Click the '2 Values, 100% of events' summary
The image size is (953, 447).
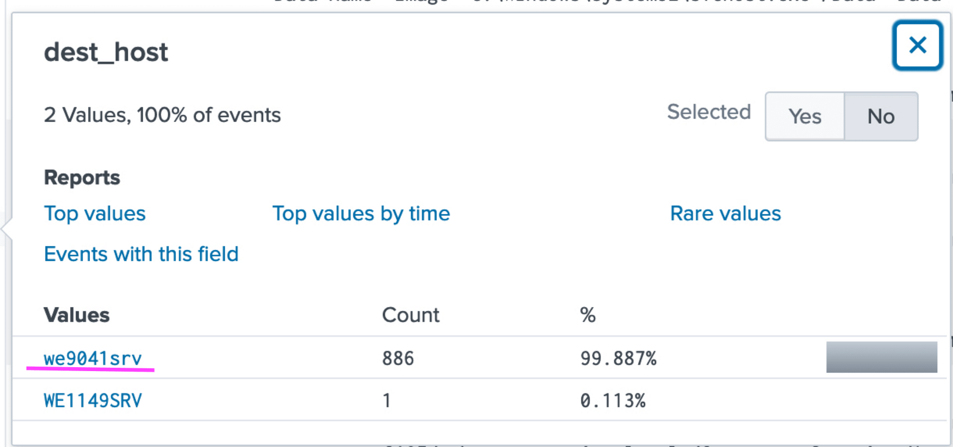pyautogui.click(x=162, y=115)
